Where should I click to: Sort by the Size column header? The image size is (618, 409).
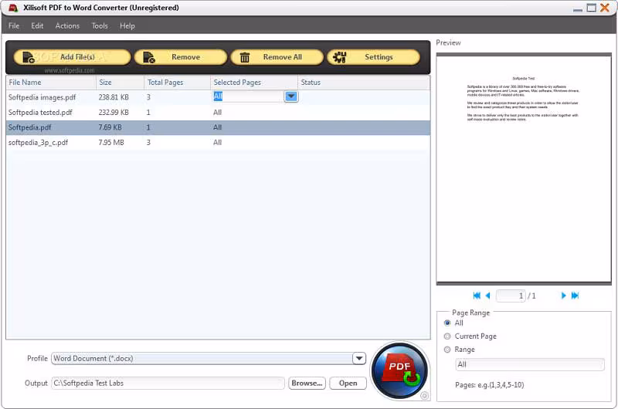[x=120, y=83]
